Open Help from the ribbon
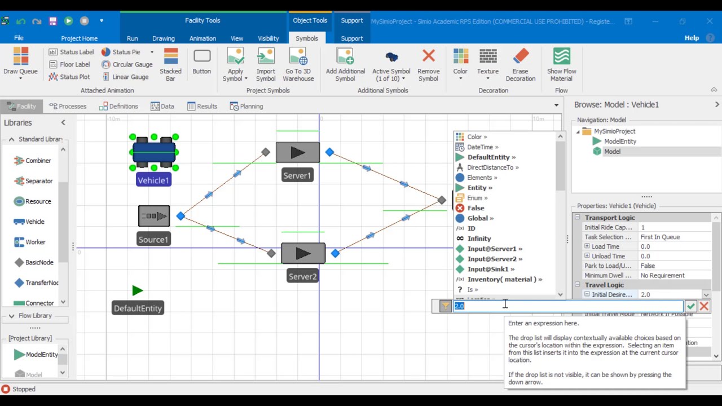722x406 pixels. click(692, 38)
